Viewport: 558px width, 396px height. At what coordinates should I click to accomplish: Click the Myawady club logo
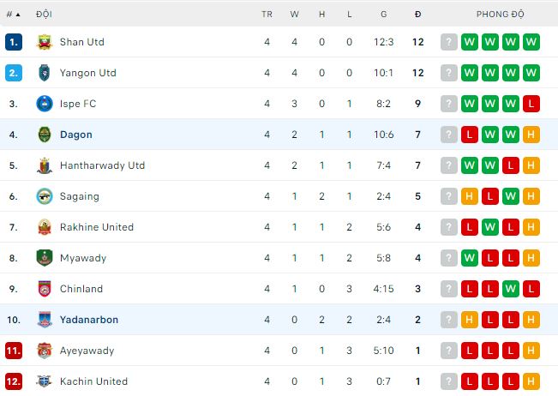[45, 258]
